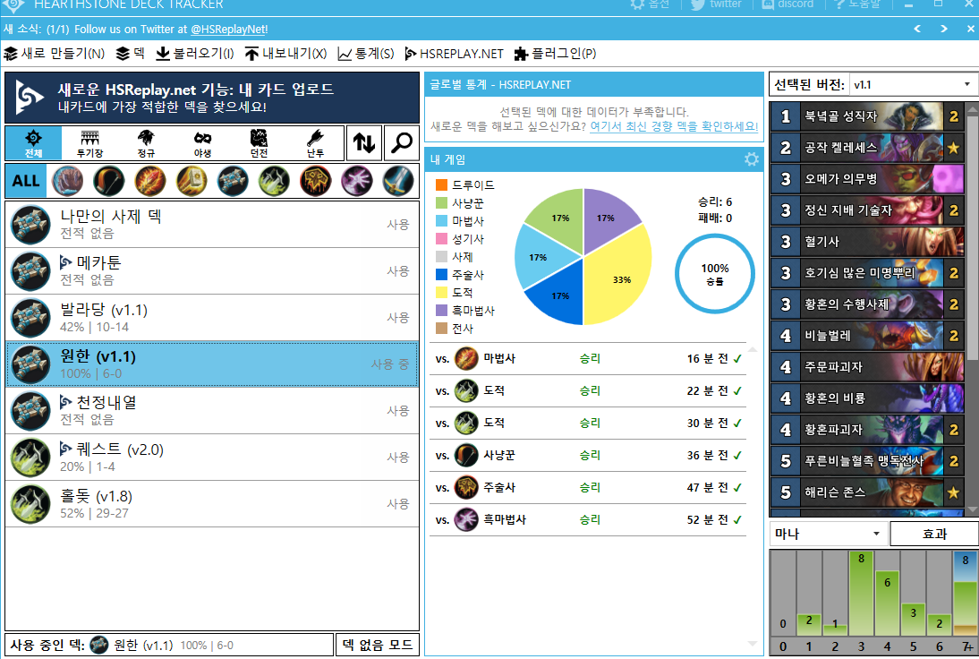Open deck sort order button
The image size is (979, 659).
coord(364,143)
